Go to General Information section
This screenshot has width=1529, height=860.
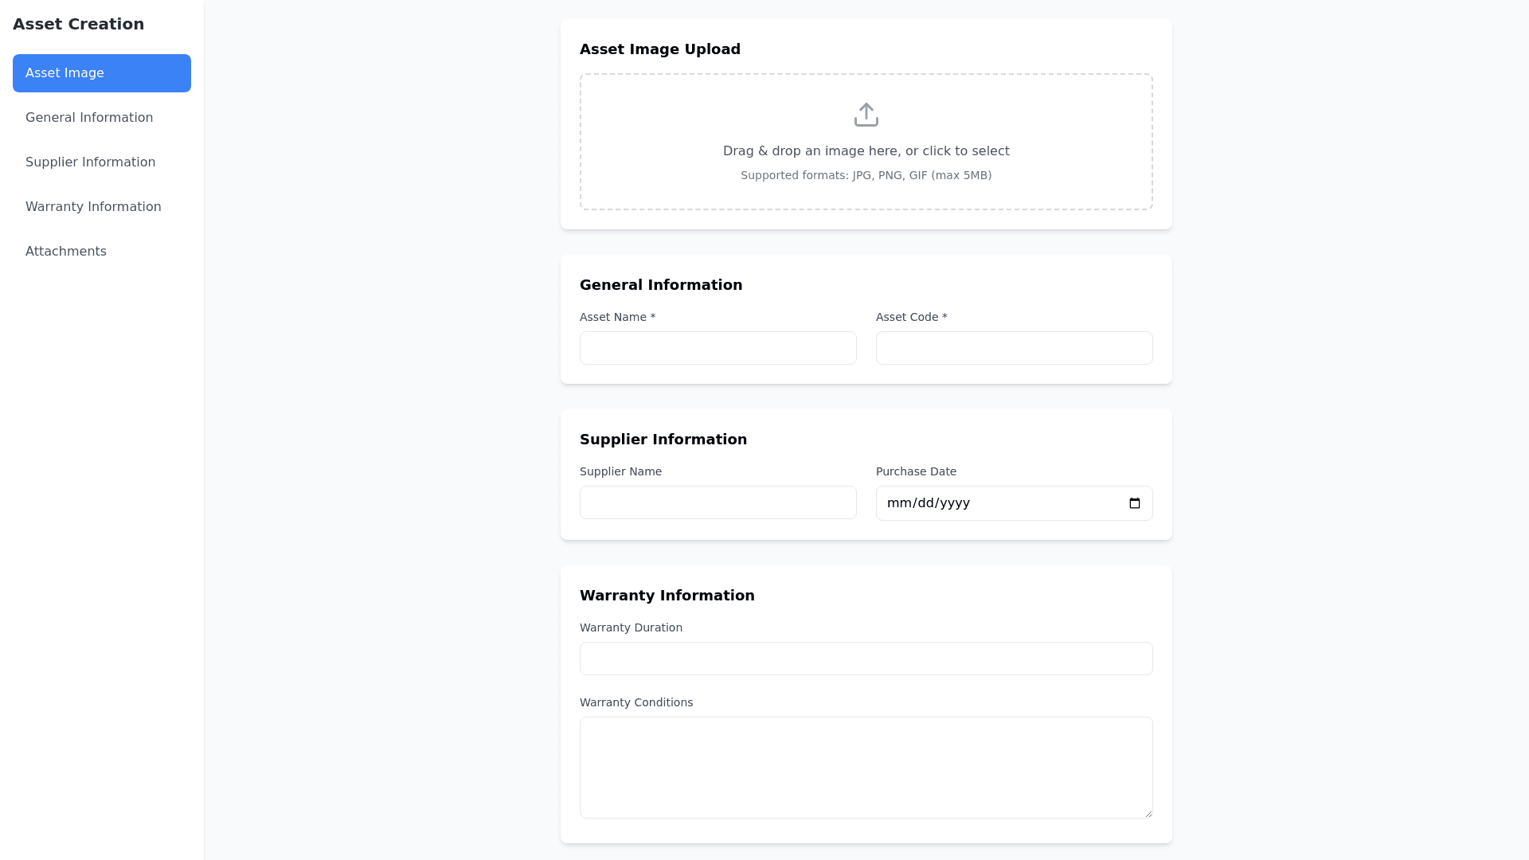click(89, 118)
